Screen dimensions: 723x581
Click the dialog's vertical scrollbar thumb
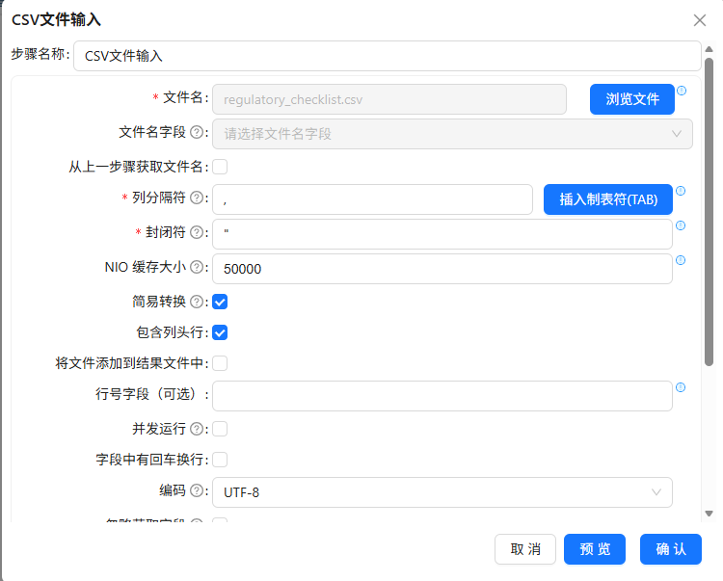tap(710, 212)
